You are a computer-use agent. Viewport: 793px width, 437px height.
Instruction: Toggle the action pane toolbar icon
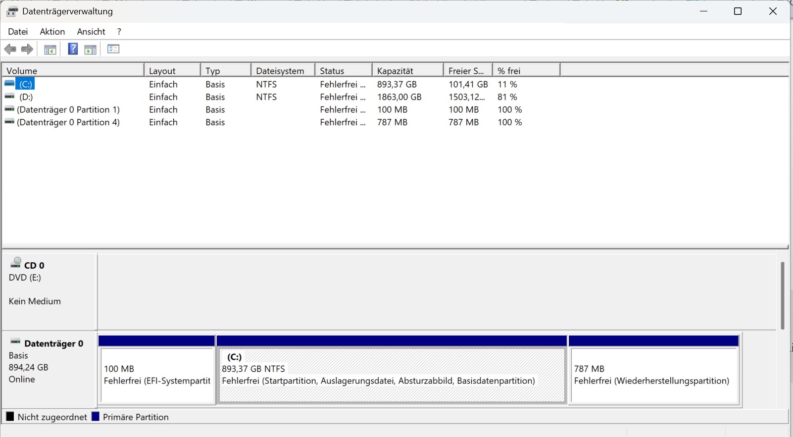(x=90, y=49)
